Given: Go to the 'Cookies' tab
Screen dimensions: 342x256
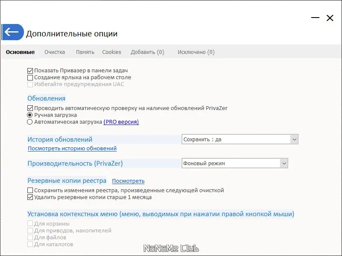Looking at the screenshot, I should pyautogui.click(x=112, y=52).
